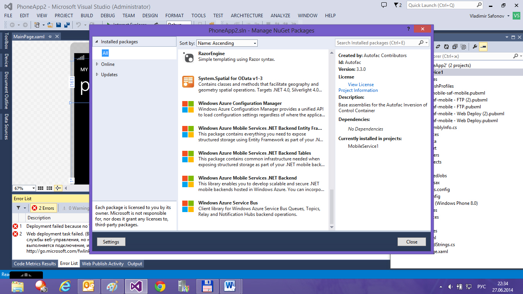Open the FILE menu

(x=8, y=16)
